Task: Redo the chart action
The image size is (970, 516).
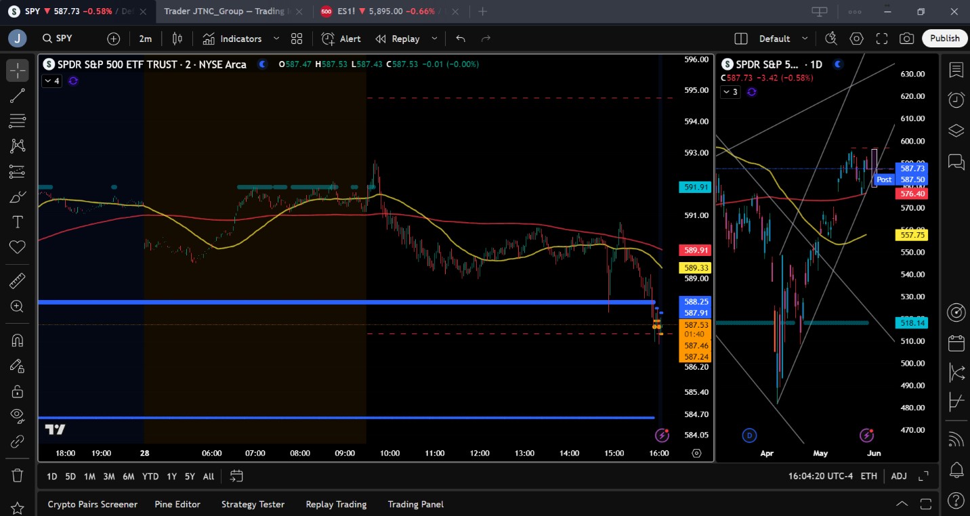Action: [486, 39]
